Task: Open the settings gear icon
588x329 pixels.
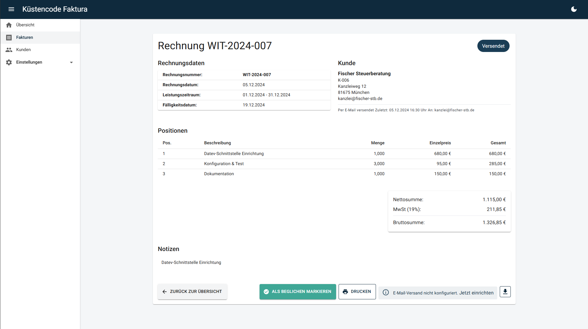Action: pyautogui.click(x=9, y=62)
